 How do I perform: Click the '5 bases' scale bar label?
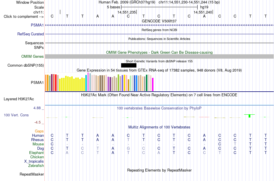tap(113, 7)
